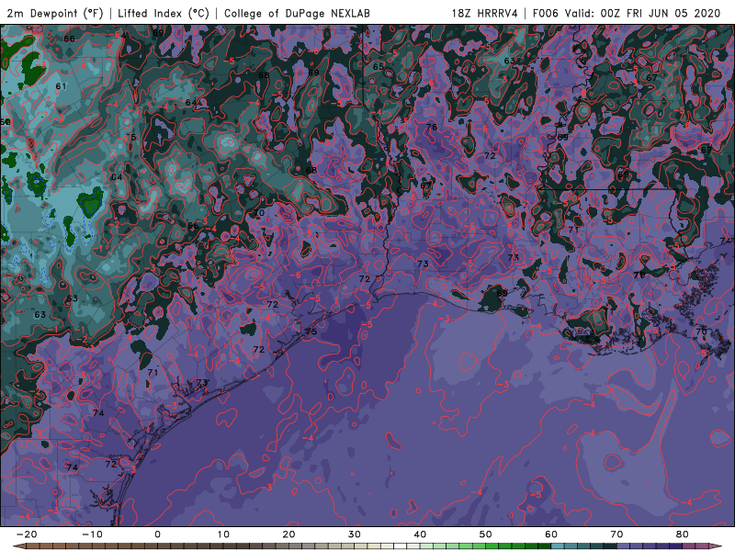Click the 70 color bar tick label
The width and height of the screenshot is (735, 551).
[616, 534]
